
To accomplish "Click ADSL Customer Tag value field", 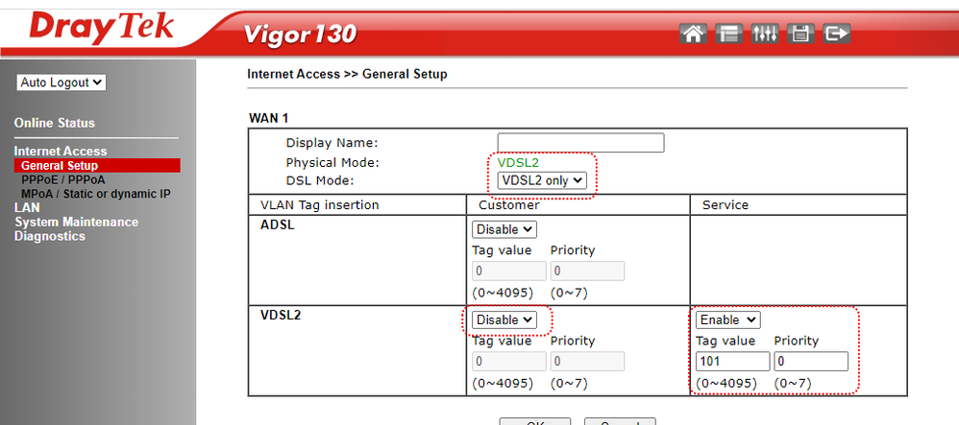I will pyautogui.click(x=509, y=272).
